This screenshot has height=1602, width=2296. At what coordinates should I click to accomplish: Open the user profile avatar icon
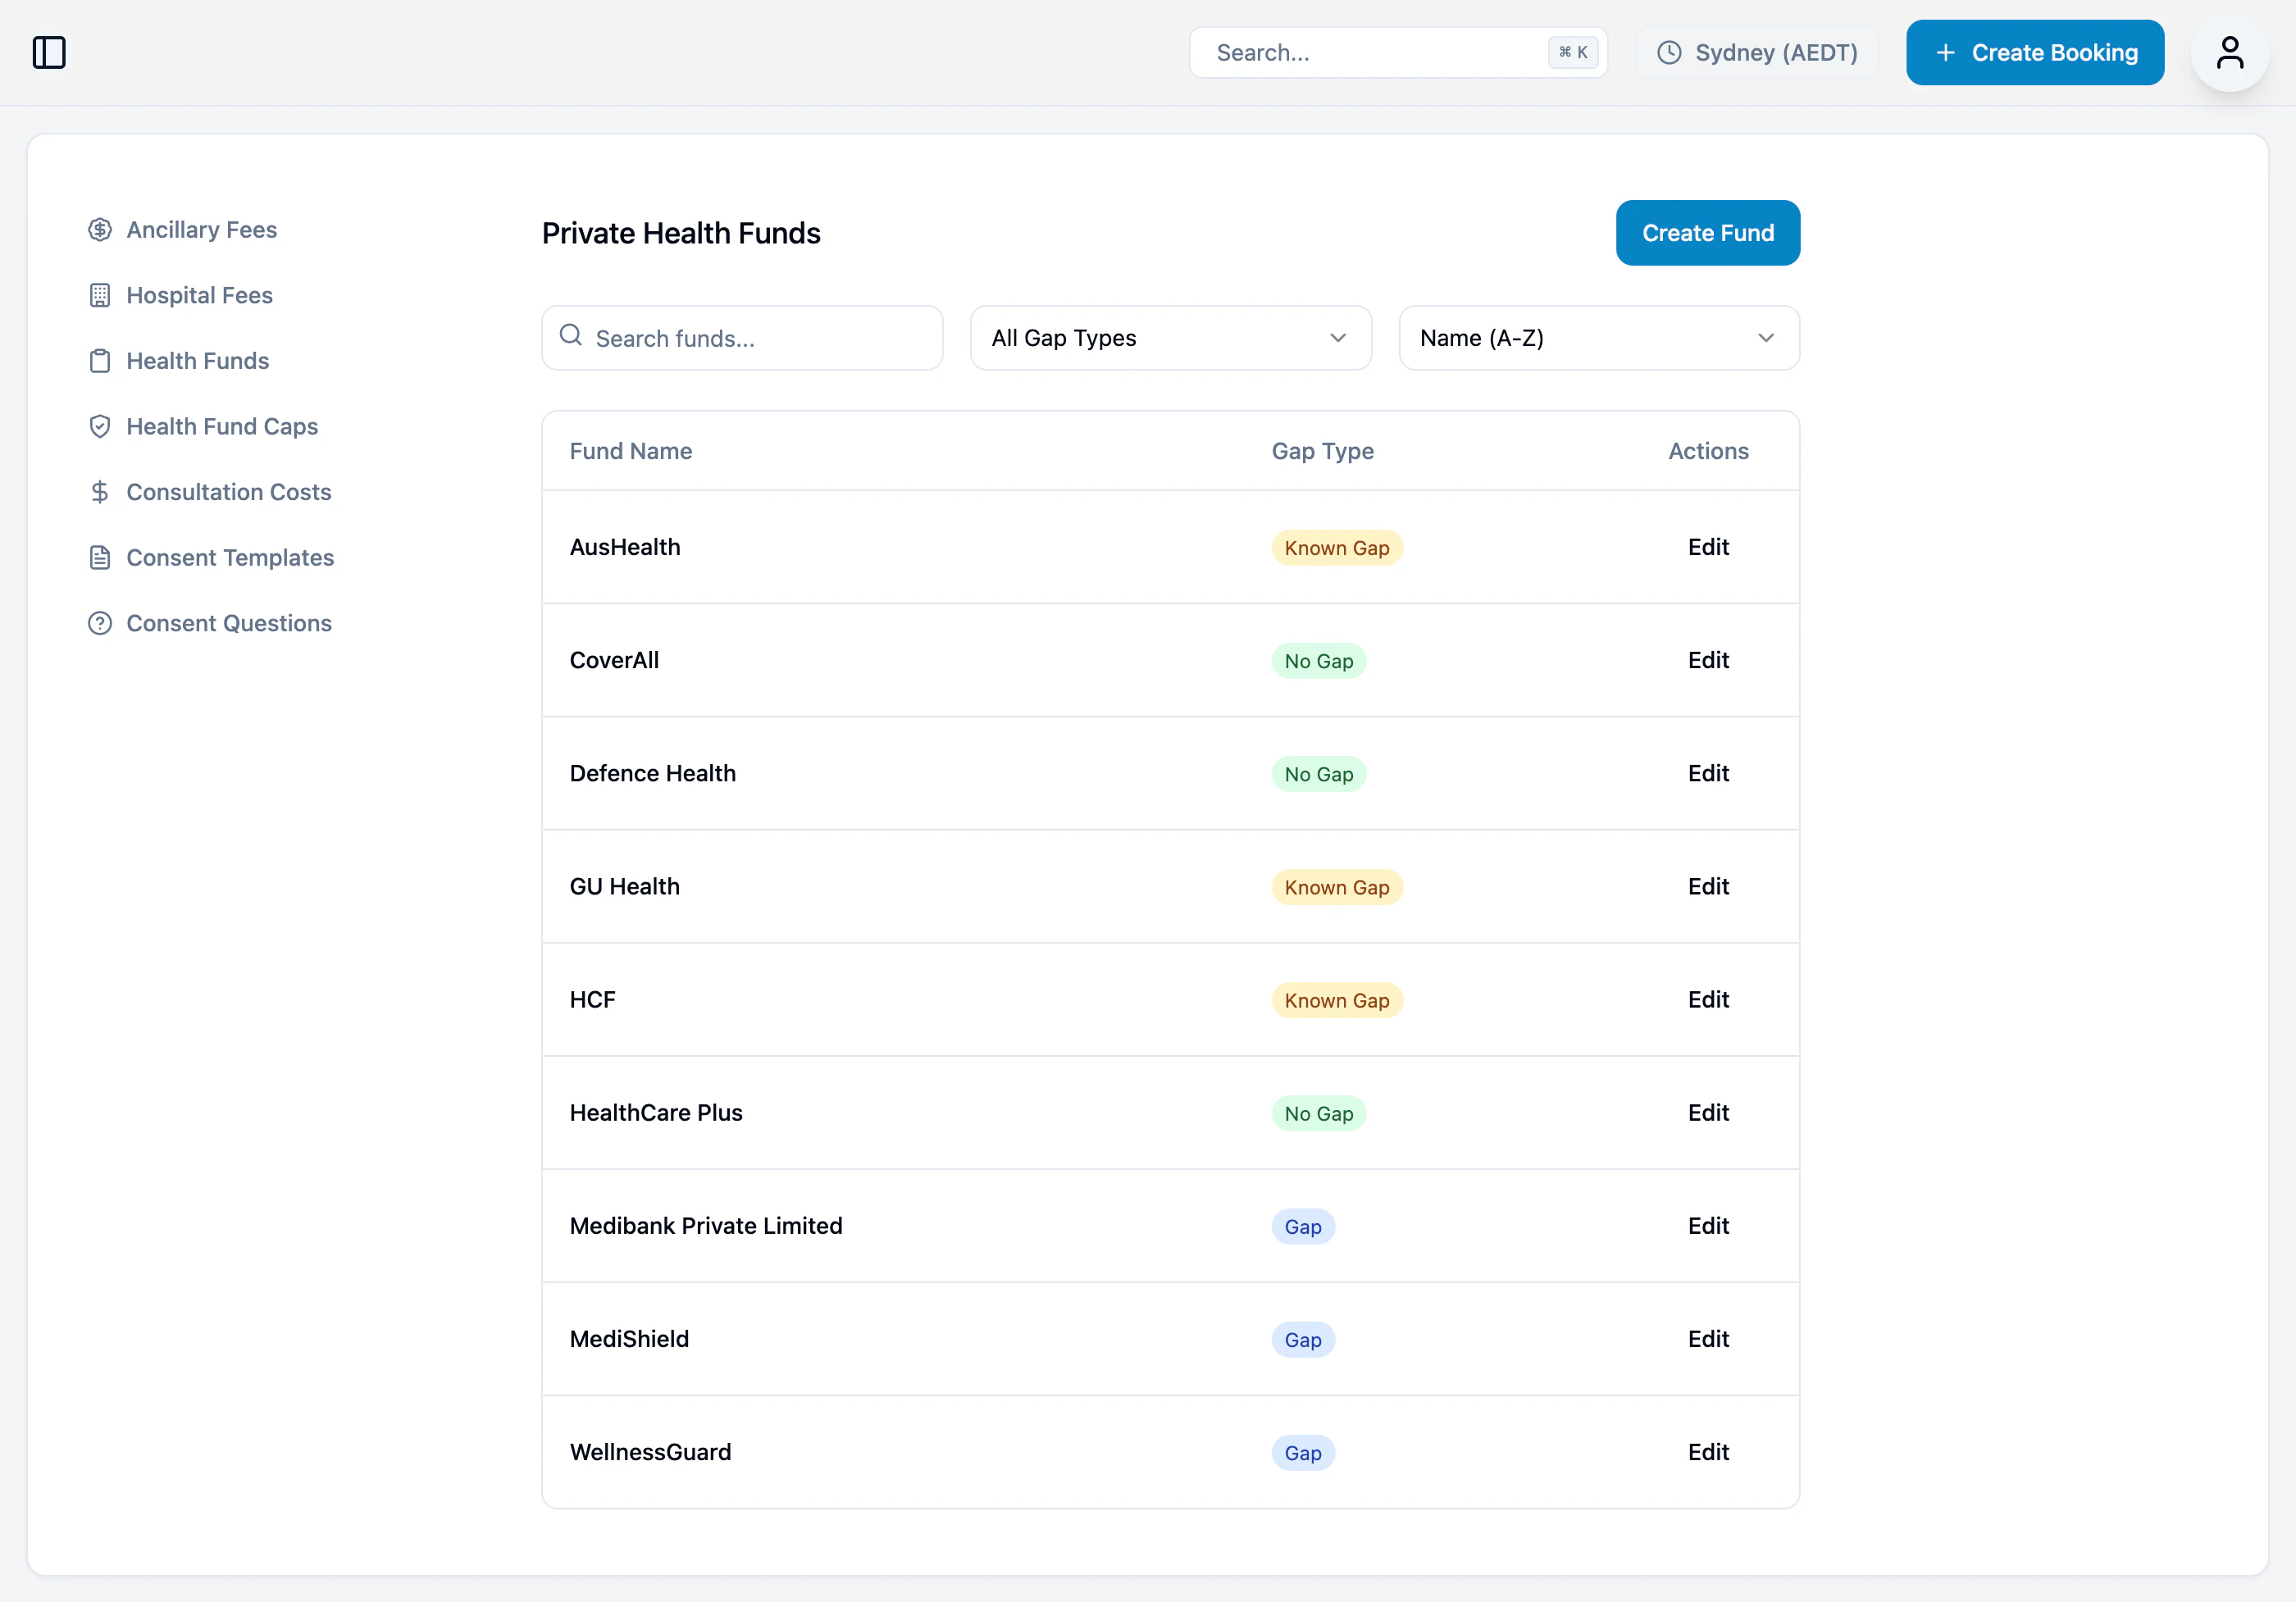(x=2229, y=52)
